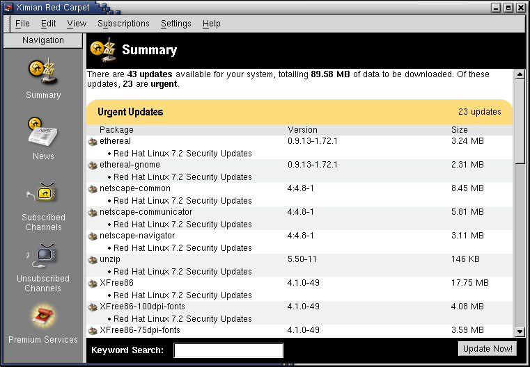Click the unzip package icon
530x367 pixels.
tap(92, 260)
